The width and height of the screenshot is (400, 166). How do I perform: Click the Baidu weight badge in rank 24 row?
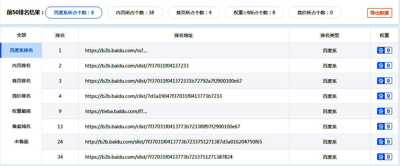click(x=384, y=142)
